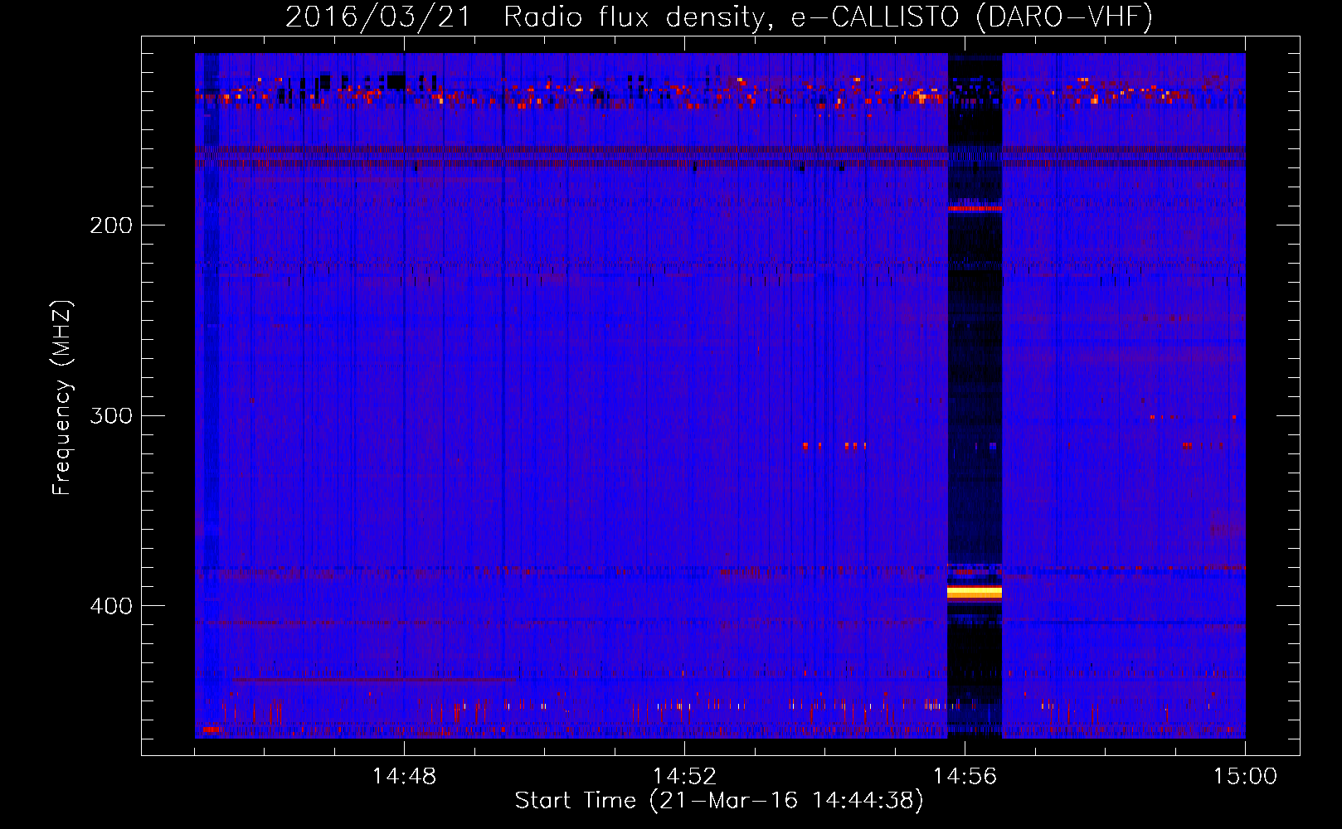Click the red line near 190 MHz in dark gap
The width and height of the screenshot is (1342, 829).
click(x=975, y=208)
